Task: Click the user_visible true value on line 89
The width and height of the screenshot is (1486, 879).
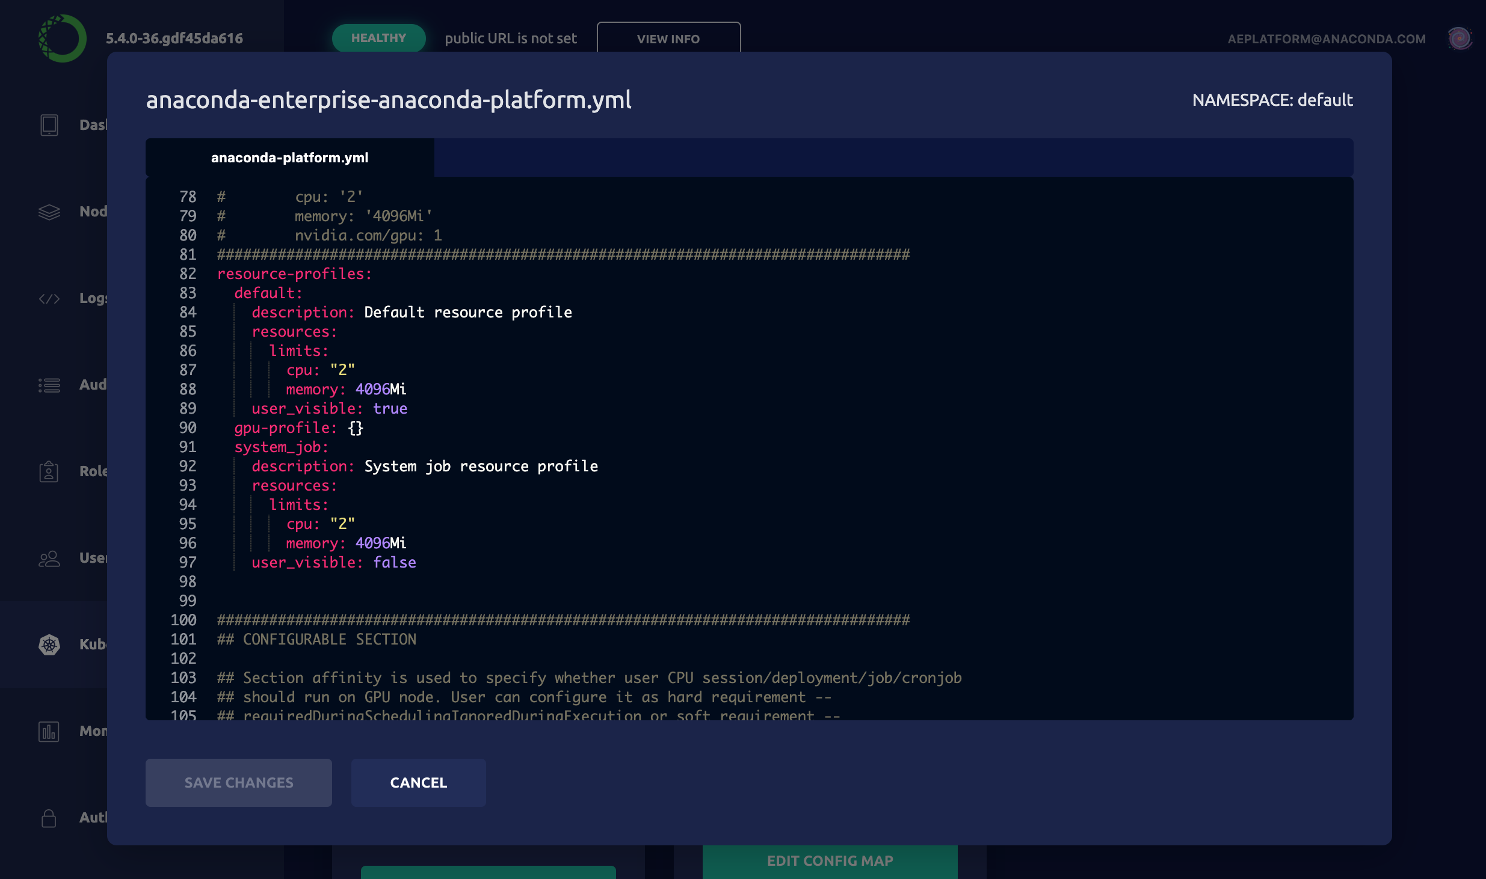Action: 390,409
